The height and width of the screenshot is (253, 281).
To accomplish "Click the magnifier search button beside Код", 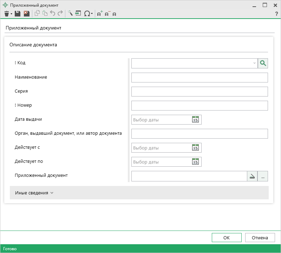I will [263, 63].
